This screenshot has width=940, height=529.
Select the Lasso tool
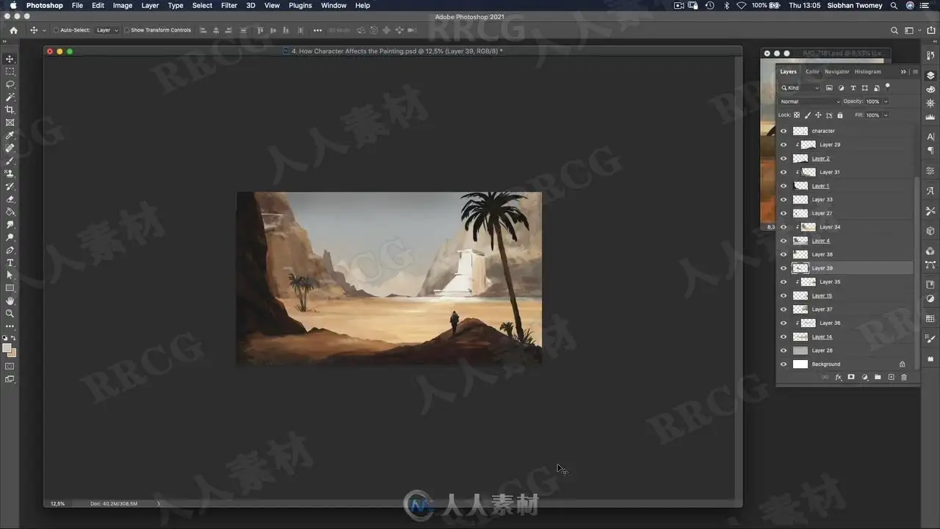coord(10,84)
